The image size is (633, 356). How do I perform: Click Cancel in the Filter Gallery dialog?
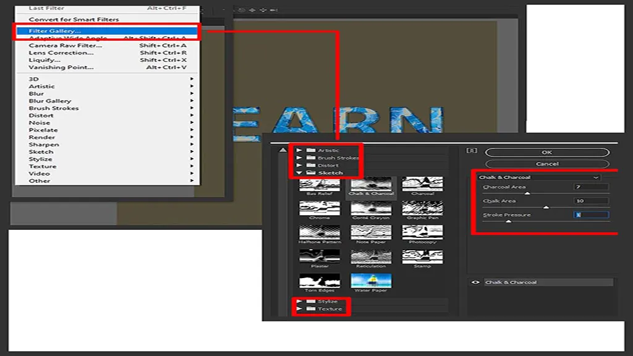point(547,164)
